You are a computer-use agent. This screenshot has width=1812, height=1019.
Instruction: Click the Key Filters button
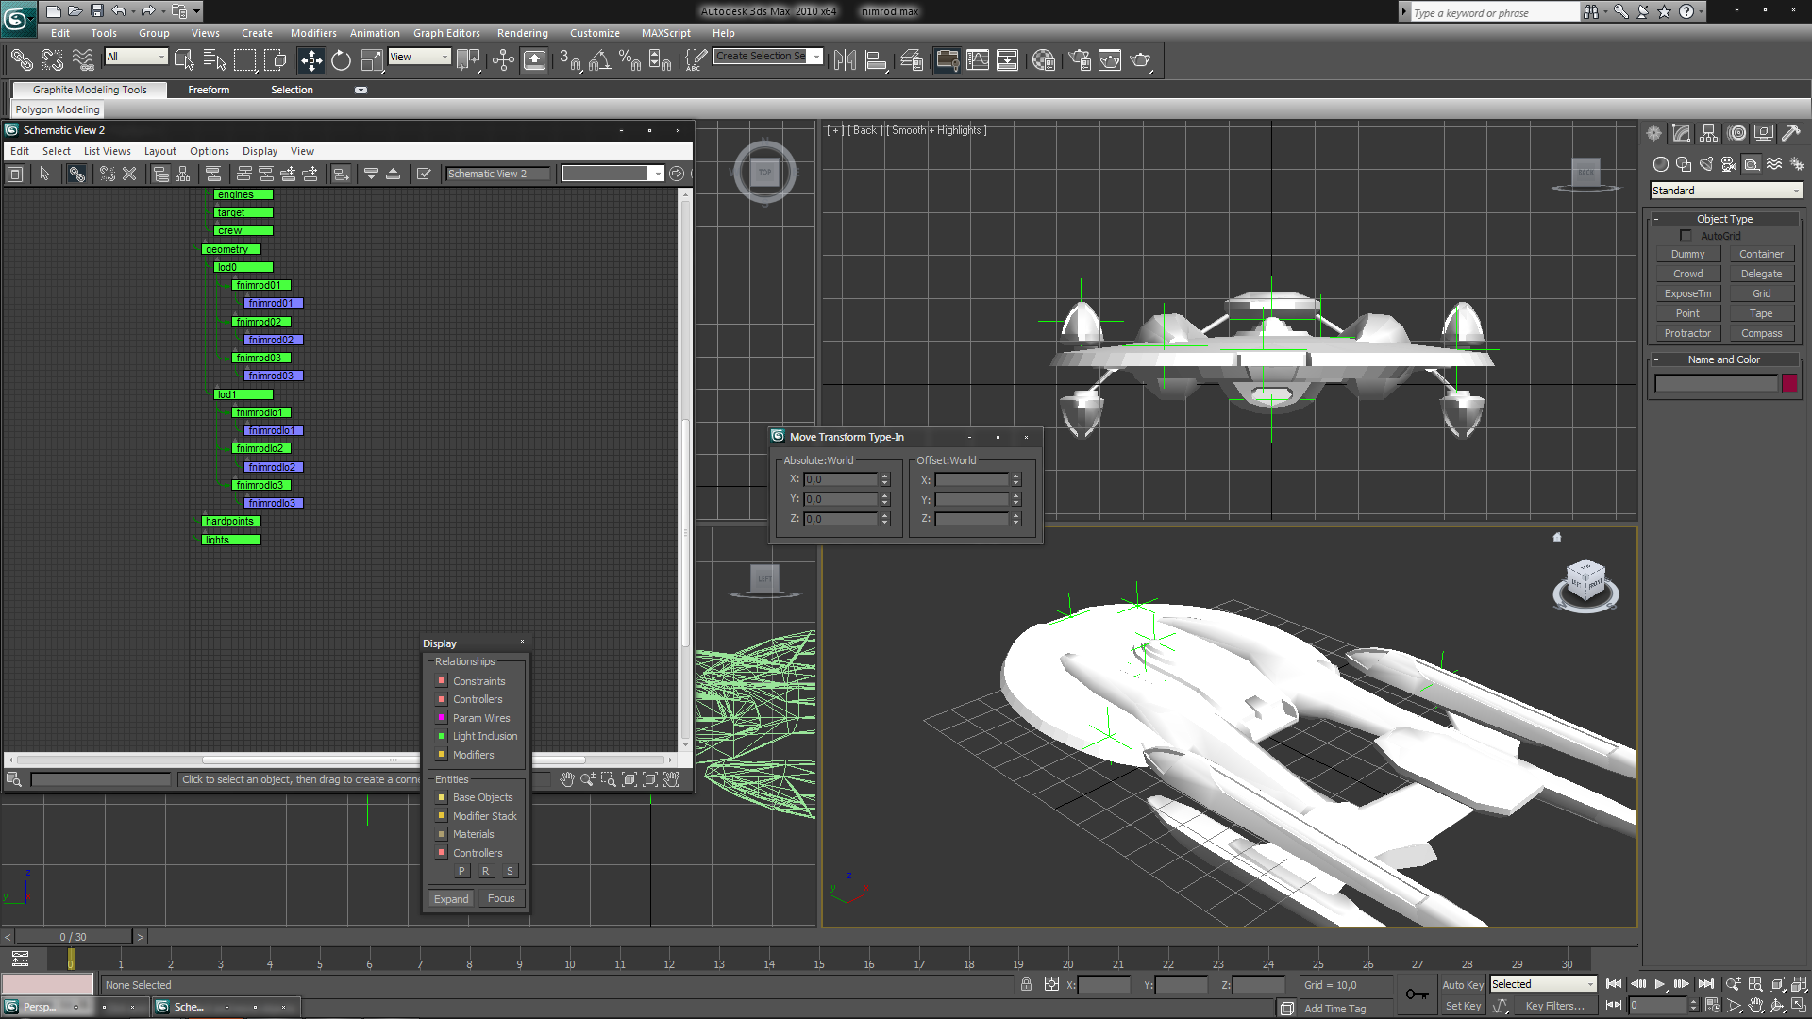pyautogui.click(x=1554, y=1006)
